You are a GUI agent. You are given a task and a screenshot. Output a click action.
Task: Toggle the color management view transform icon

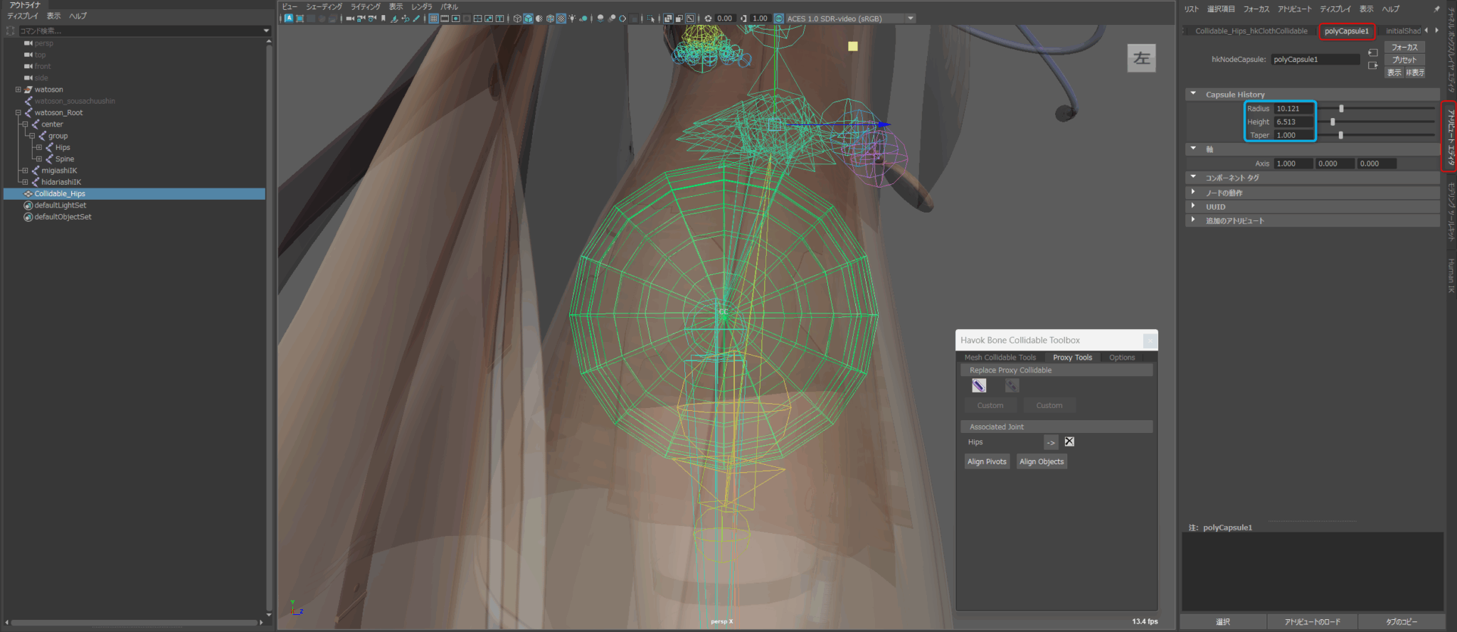[x=778, y=18]
